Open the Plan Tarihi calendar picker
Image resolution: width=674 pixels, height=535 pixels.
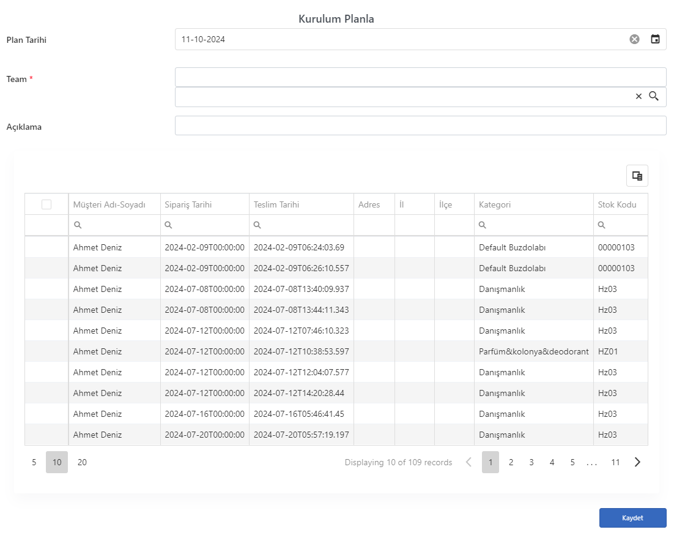coord(655,39)
